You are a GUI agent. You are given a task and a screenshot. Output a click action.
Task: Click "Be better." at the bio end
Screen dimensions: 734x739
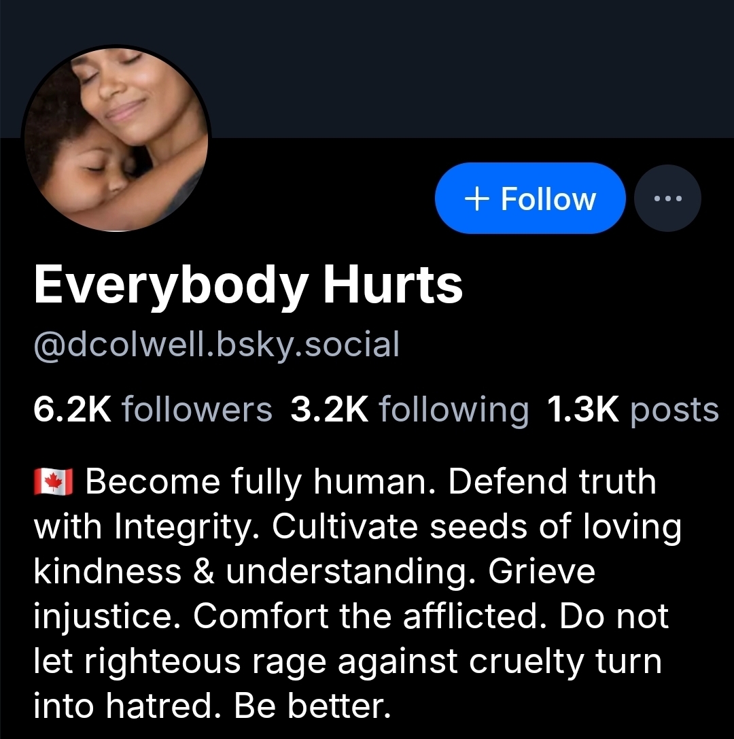click(x=313, y=705)
